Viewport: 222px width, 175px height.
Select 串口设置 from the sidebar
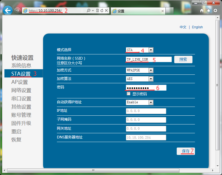pos(21,99)
